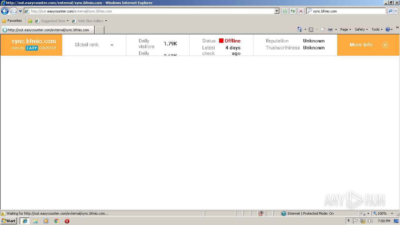This screenshot has width=400, height=225.
Task: Click the Internet Explorer taskbar icon
Action: (25, 221)
